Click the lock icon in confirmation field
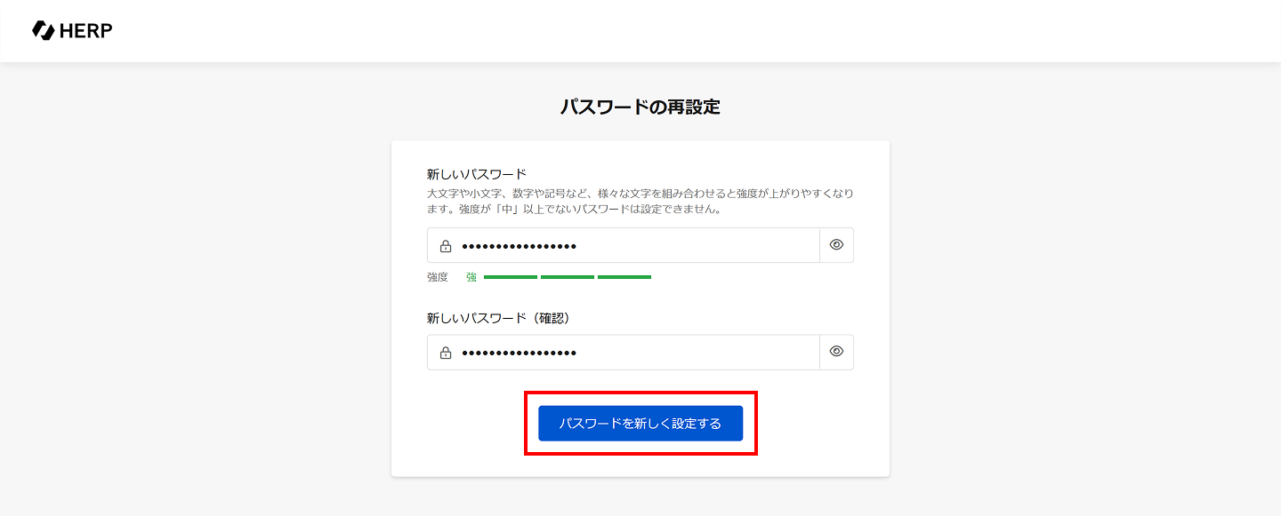 click(446, 353)
